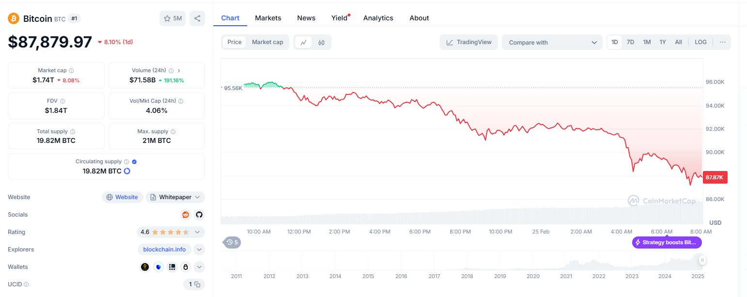Set chart range to All

coord(679,42)
